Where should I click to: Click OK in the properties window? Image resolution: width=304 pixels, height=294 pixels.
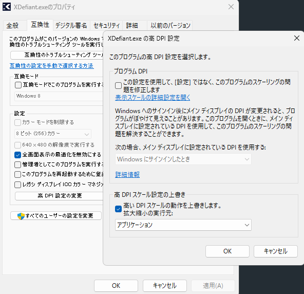pyautogui.click(x=116, y=286)
